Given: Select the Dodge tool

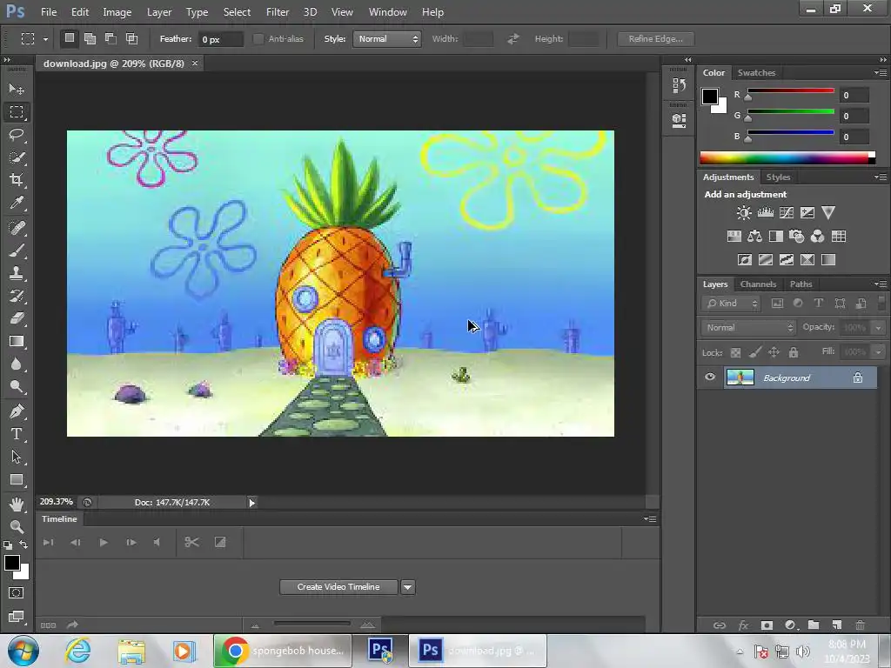Looking at the screenshot, I should click(x=17, y=387).
